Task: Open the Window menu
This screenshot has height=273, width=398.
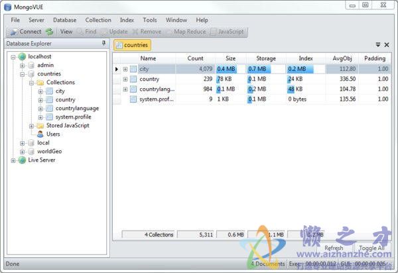Action: (176, 20)
